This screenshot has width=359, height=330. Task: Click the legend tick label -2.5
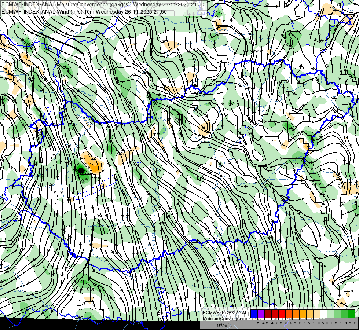tap(292, 323)
